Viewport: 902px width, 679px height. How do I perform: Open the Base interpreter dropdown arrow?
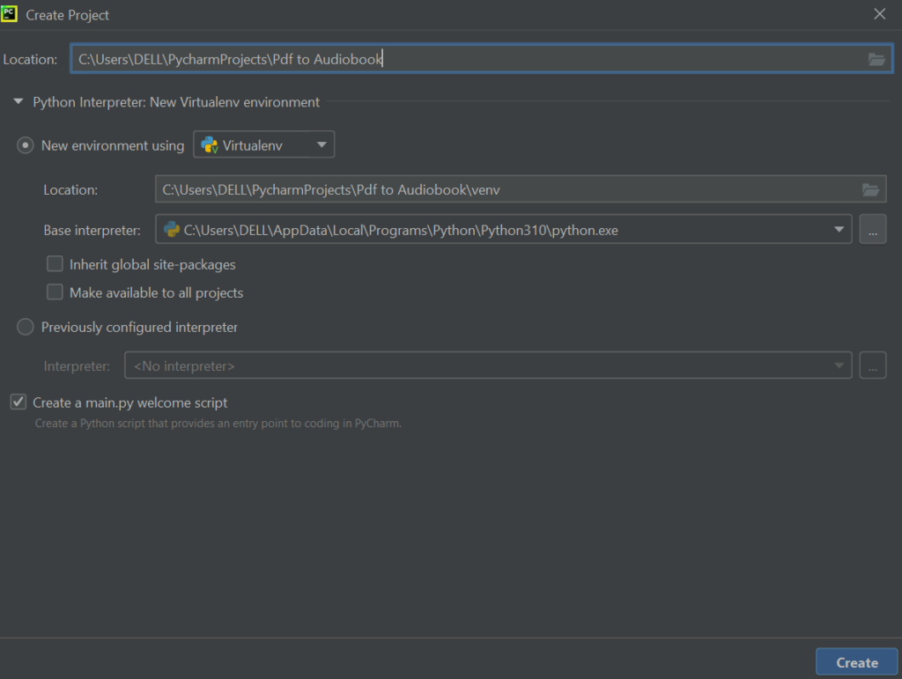(x=839, y=229)
